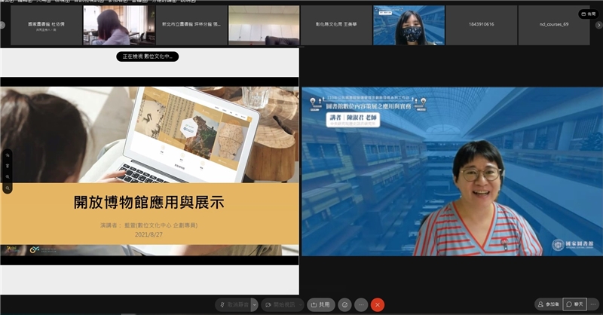
Task: Select participant tile 1843910616
Action: click(481, 26)
